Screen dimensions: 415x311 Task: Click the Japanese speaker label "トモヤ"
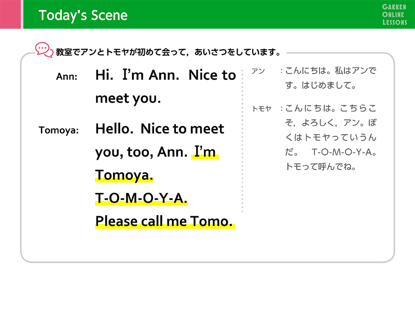[x=261, y=109]
